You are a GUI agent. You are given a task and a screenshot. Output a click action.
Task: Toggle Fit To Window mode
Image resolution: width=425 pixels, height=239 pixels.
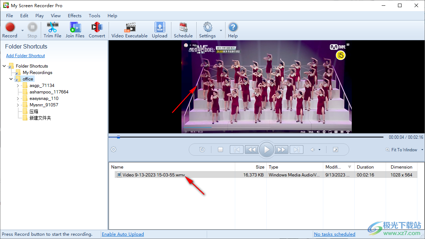pyautogui.click(x=404, y=150)
